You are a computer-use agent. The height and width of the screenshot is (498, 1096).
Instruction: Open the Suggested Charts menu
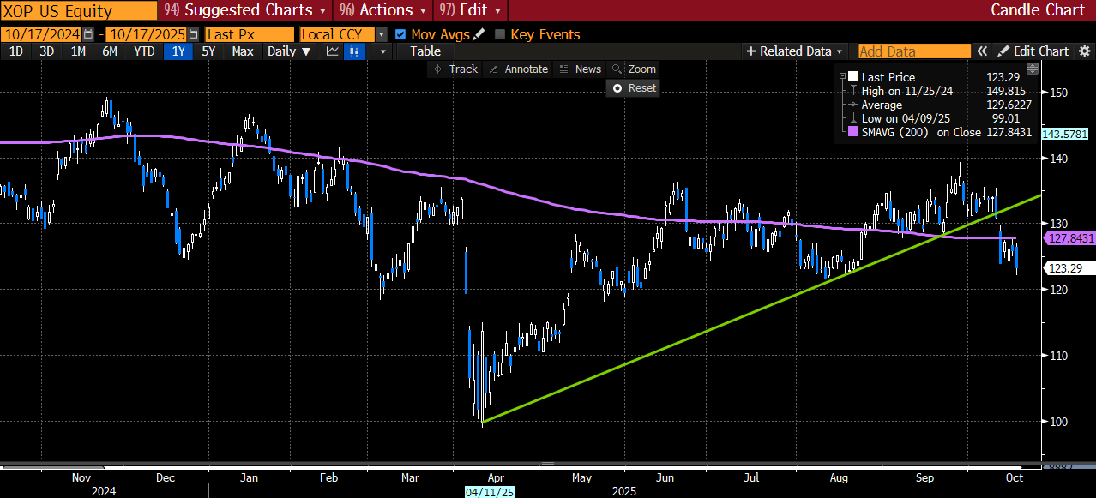pos(244,10)
